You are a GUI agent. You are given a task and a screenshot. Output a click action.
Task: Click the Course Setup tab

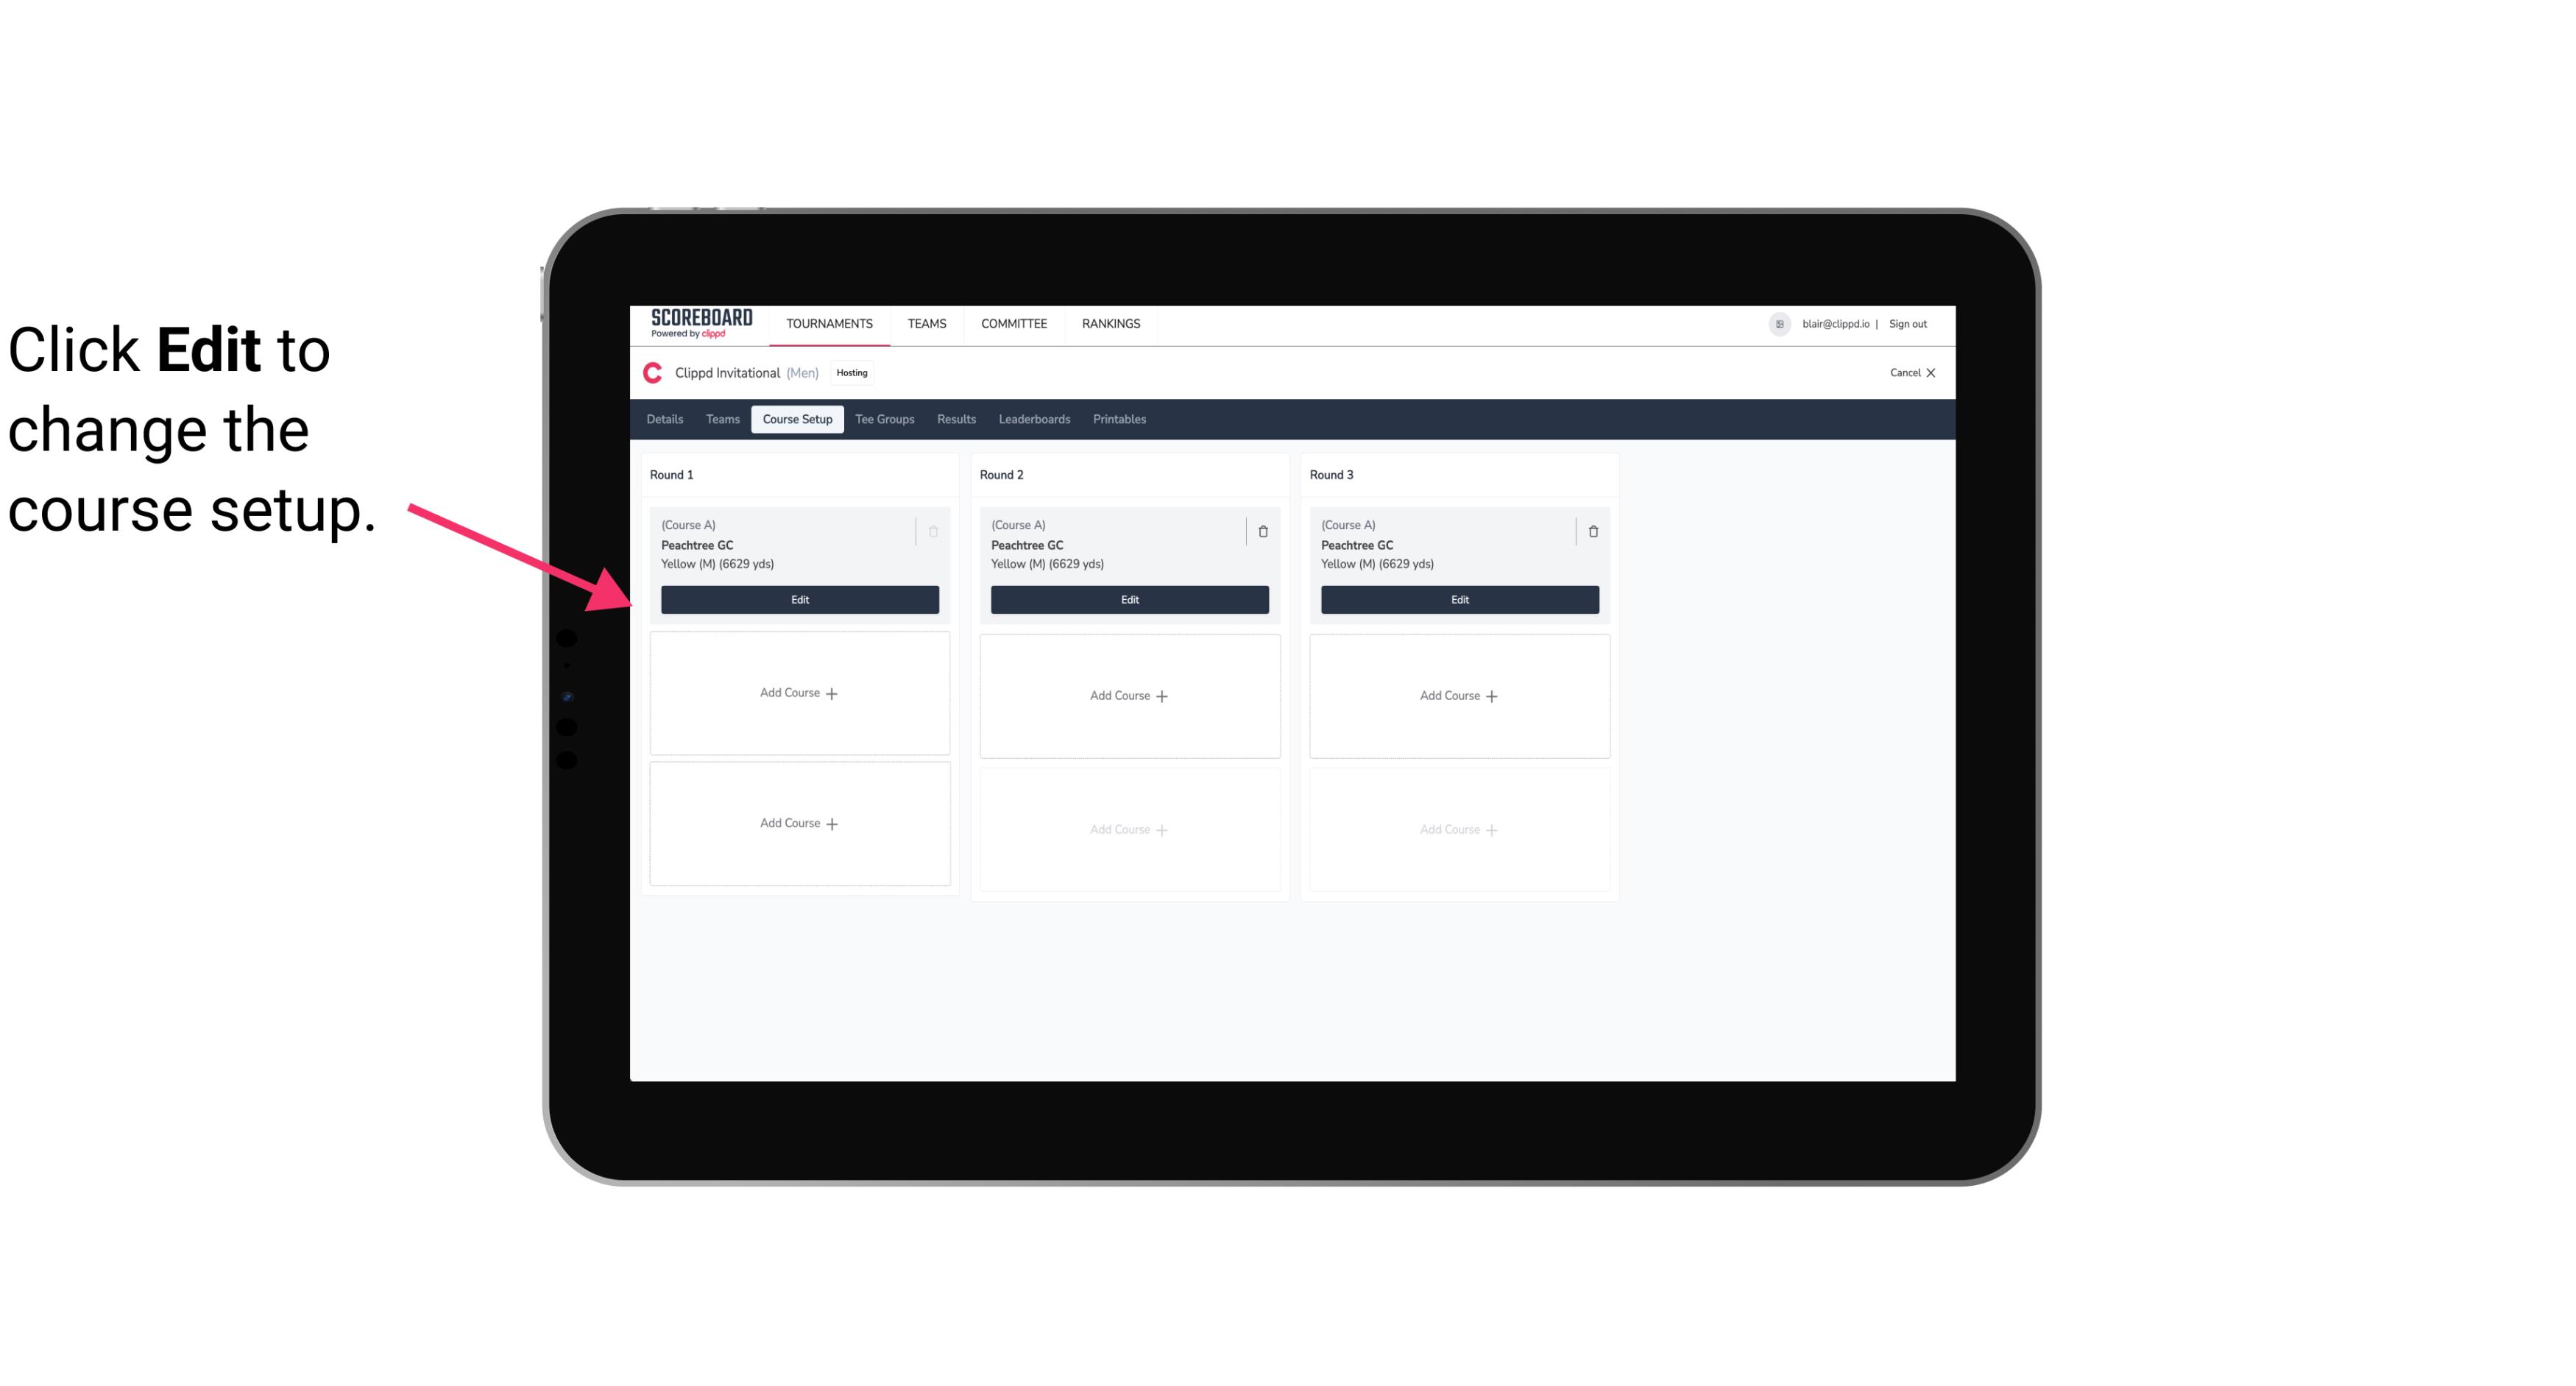point(796,418)
